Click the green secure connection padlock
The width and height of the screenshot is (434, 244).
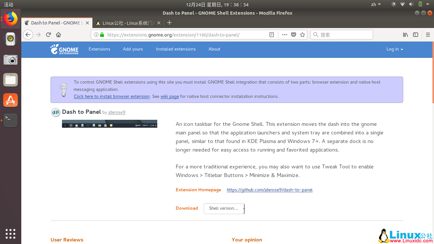pos(102,35)
